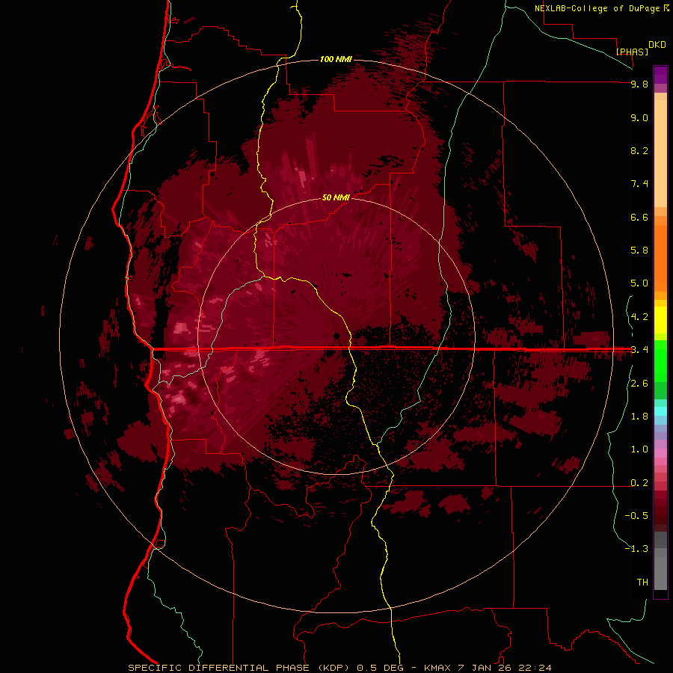Click the 9.0 scale value

click(x=639, y=118)
